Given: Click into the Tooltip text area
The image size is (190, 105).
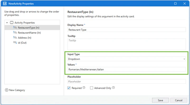Looking at the screenshot, I should click(126, 44).
